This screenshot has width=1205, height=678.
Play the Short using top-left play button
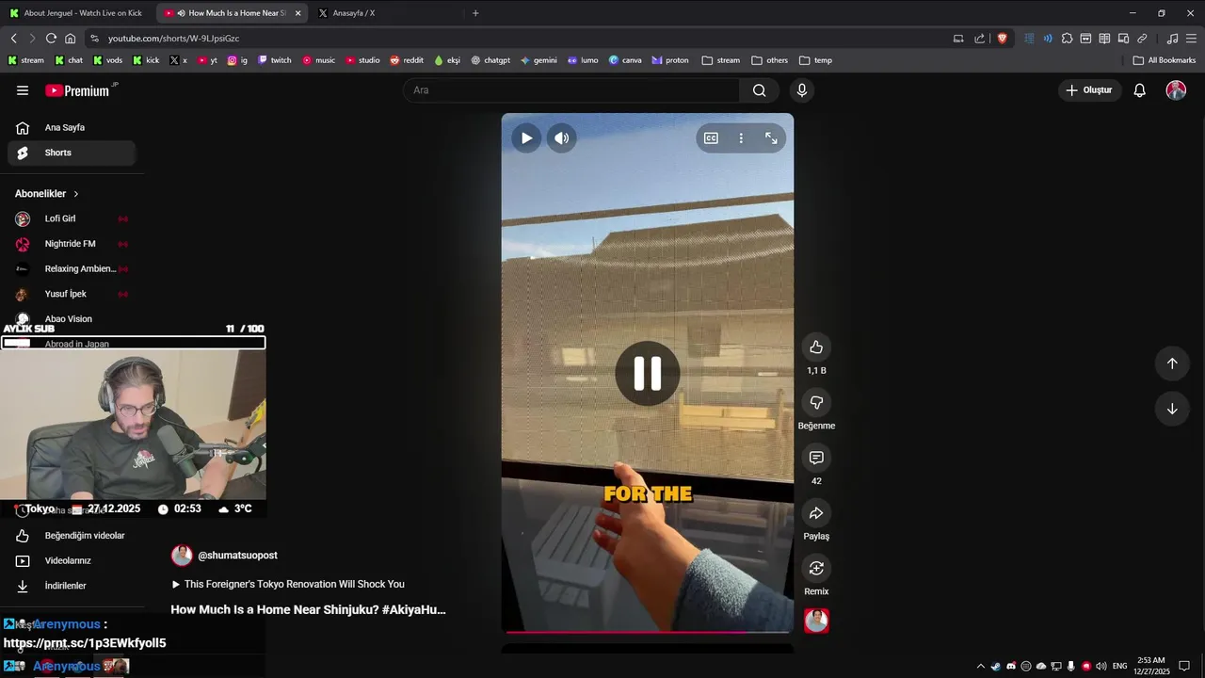(x=526, y=138)
